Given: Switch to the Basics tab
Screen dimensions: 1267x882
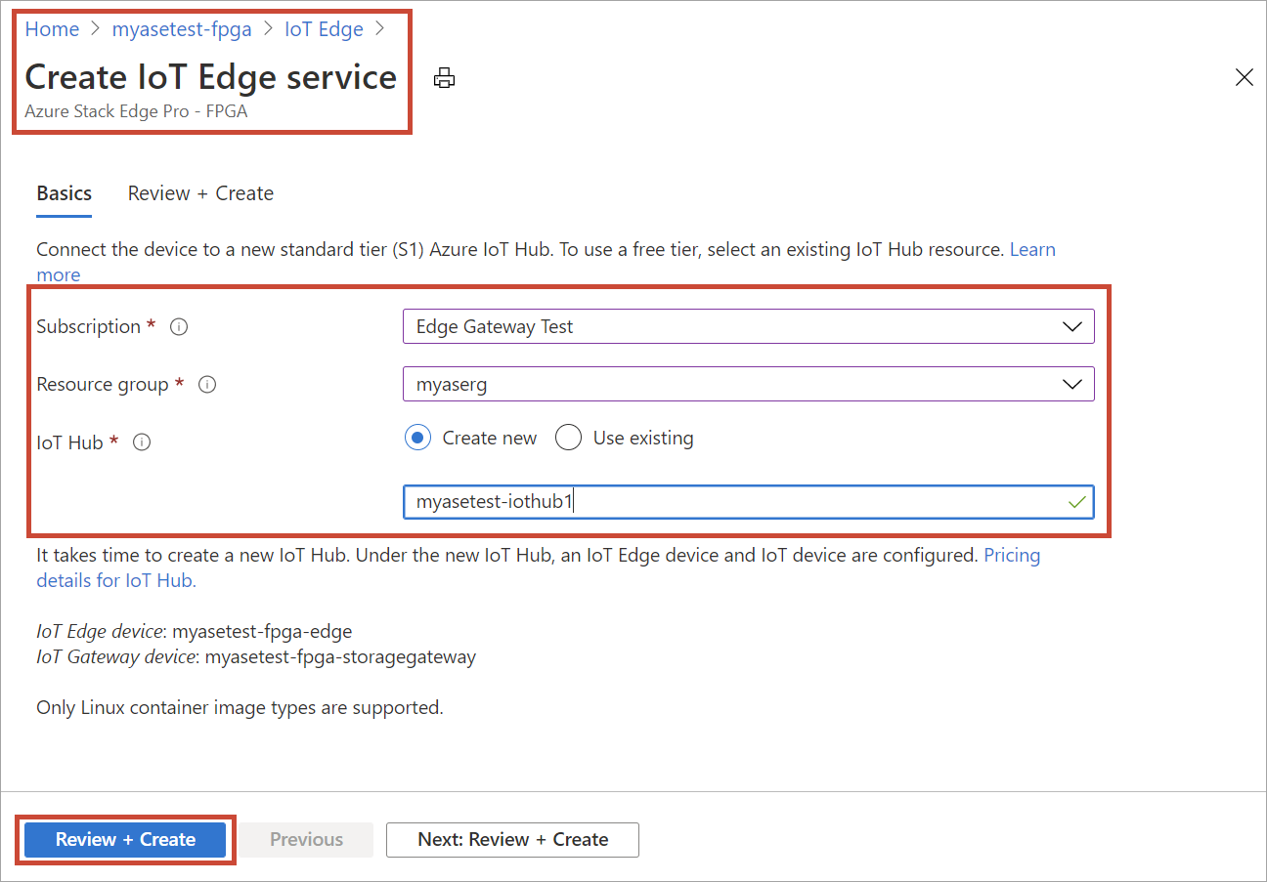Looking at the screenshot, I should pos(65,193).
